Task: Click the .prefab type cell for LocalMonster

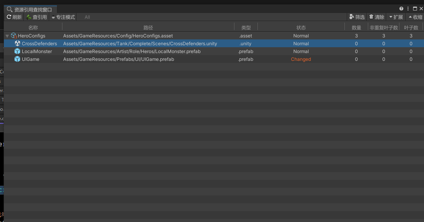Action: pyautogui.click(x=245, y=52)
